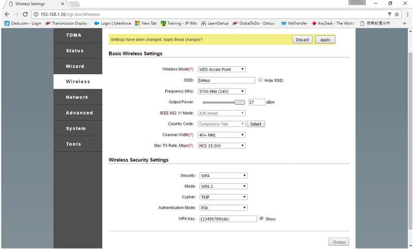Enable the Hide SSID checkbox

[260, 80]
